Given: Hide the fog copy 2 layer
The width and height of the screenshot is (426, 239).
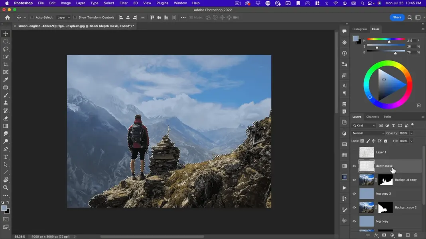Looking at the screenshot, I should point(354,194).
